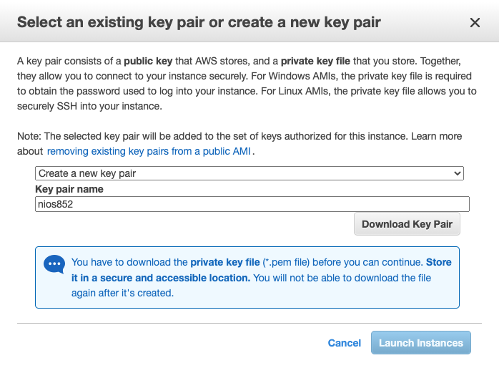Click the Download Key Pair button
The width and height of the screenshot is (499, 368).
pyautogui.click(x=407, y=224)
